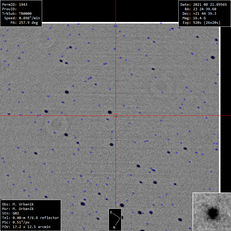
Task: Click the red target box at crosshair center
Action: (x=115, y=115)
